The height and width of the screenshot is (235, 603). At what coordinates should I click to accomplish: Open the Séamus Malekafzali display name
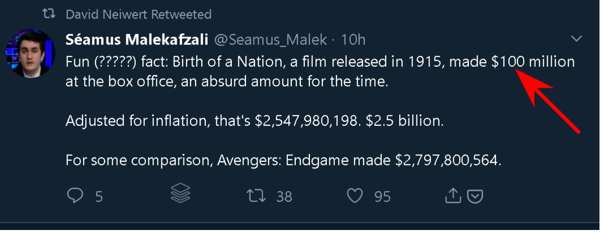pyautogui.click(x=137, y=39)
